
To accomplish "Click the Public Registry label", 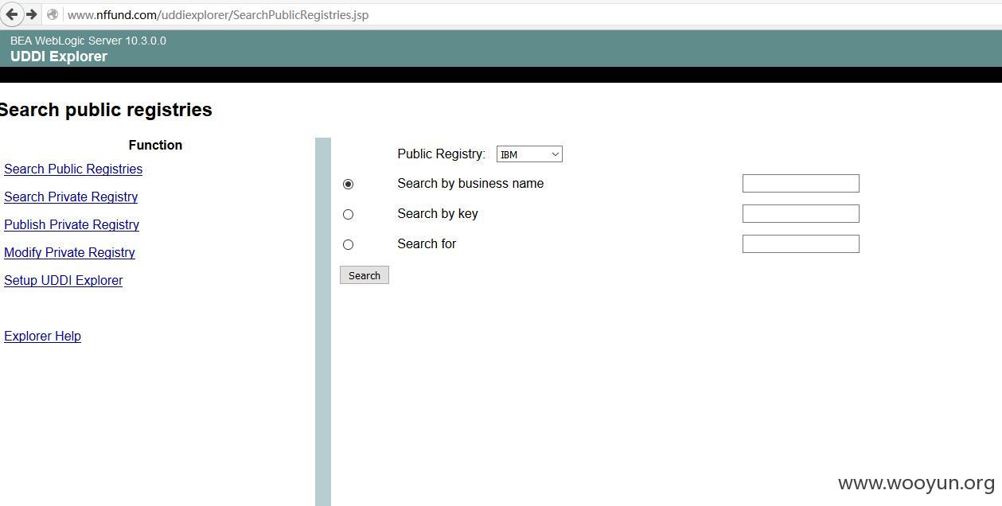I will (x=442, y=154).
